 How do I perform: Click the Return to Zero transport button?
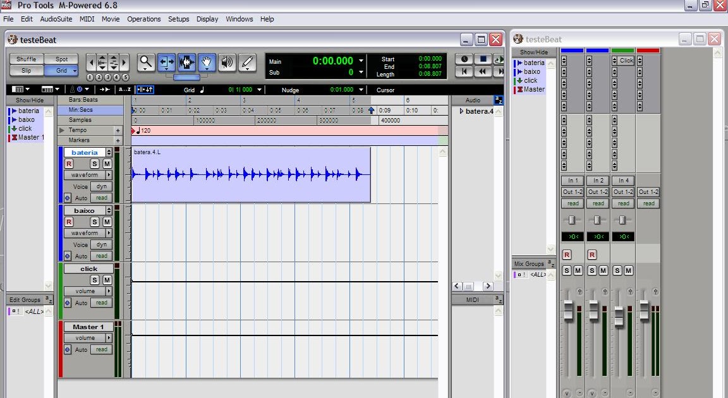click(464, 71)
